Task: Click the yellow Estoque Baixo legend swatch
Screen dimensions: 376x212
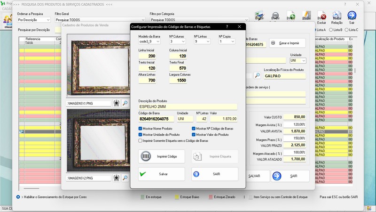Action: point(177,196)
